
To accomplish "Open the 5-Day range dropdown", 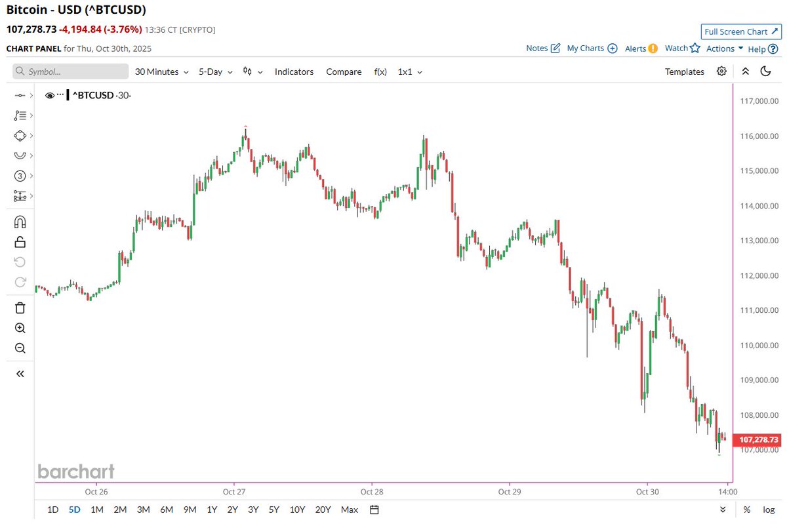I will point(211,71).
